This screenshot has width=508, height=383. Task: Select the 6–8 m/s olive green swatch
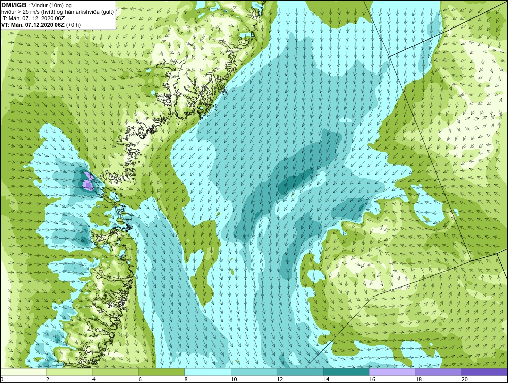point(162,372)
